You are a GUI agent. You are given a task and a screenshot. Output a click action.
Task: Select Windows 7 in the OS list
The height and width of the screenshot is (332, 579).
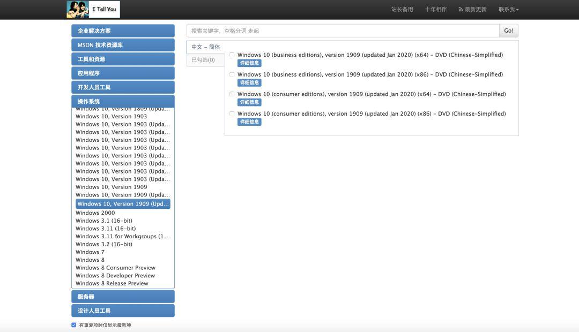coord(90,252)
